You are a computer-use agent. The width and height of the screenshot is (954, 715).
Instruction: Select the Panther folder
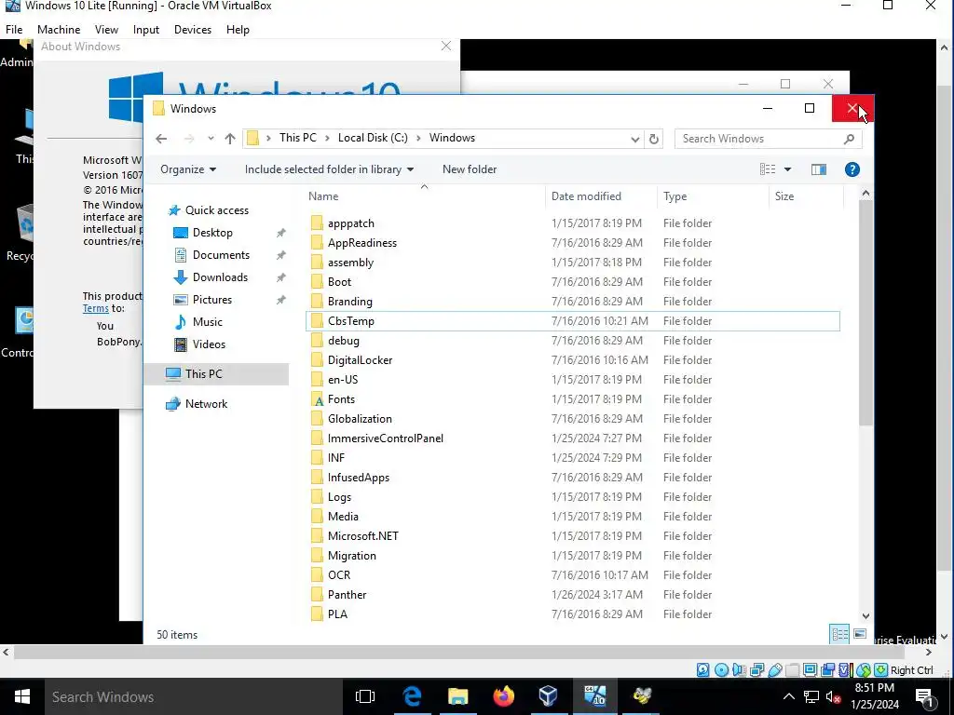347,595
